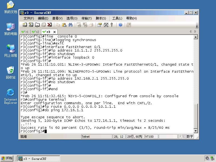
Task: Open the 工具(L) menu
Action: click(x=117, y=18)
